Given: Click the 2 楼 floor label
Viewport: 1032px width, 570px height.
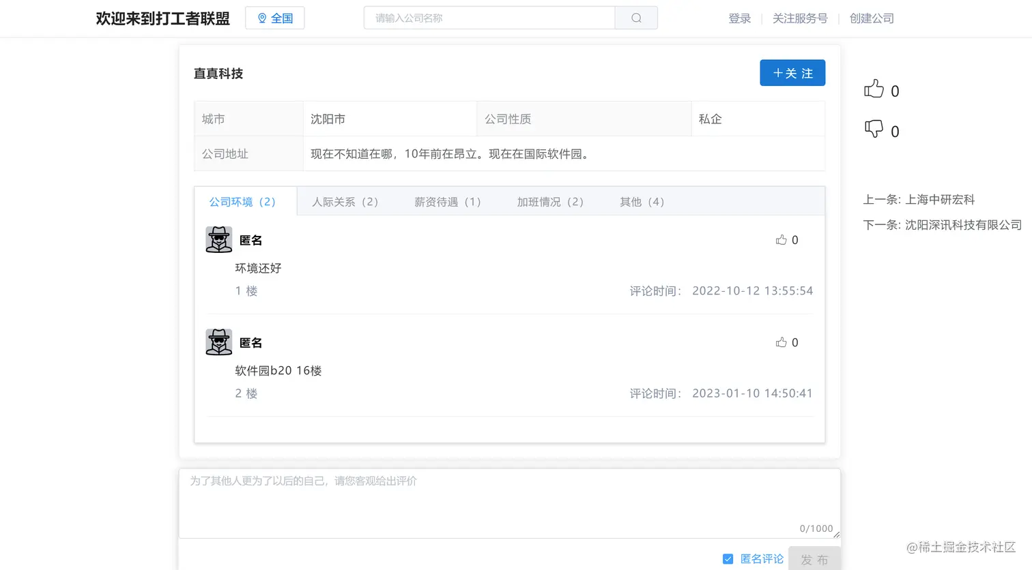Looking at the screenshot, I should point(246,393).
